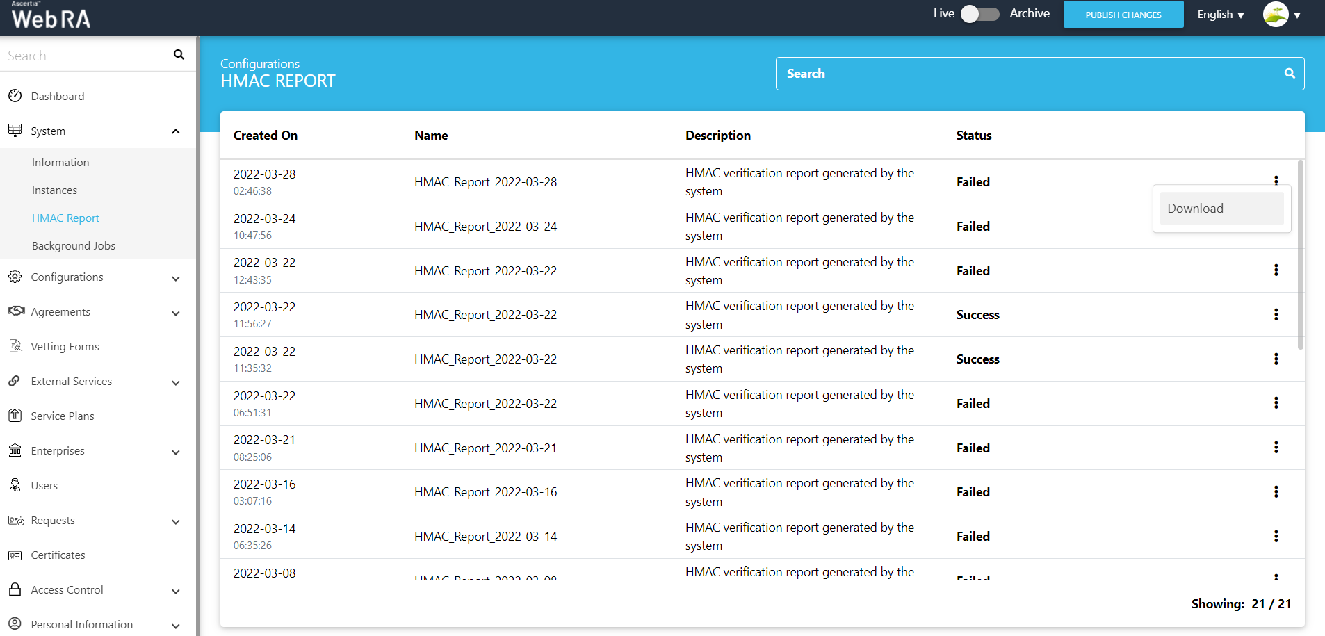Open the English language dropdown
The image size is (1325, 636).
point(1220,15)
